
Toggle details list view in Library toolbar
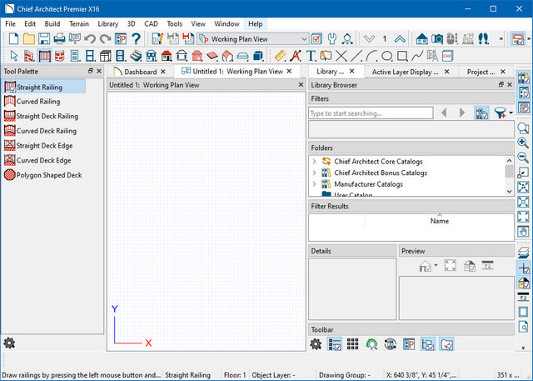coord(335,343)
